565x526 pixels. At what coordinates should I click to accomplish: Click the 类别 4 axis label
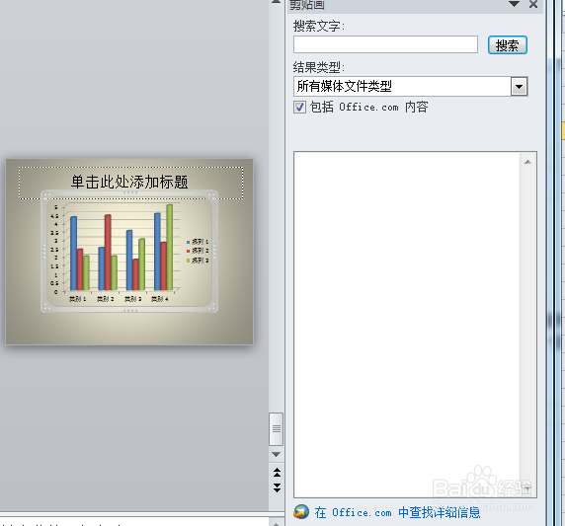(160, 299)
